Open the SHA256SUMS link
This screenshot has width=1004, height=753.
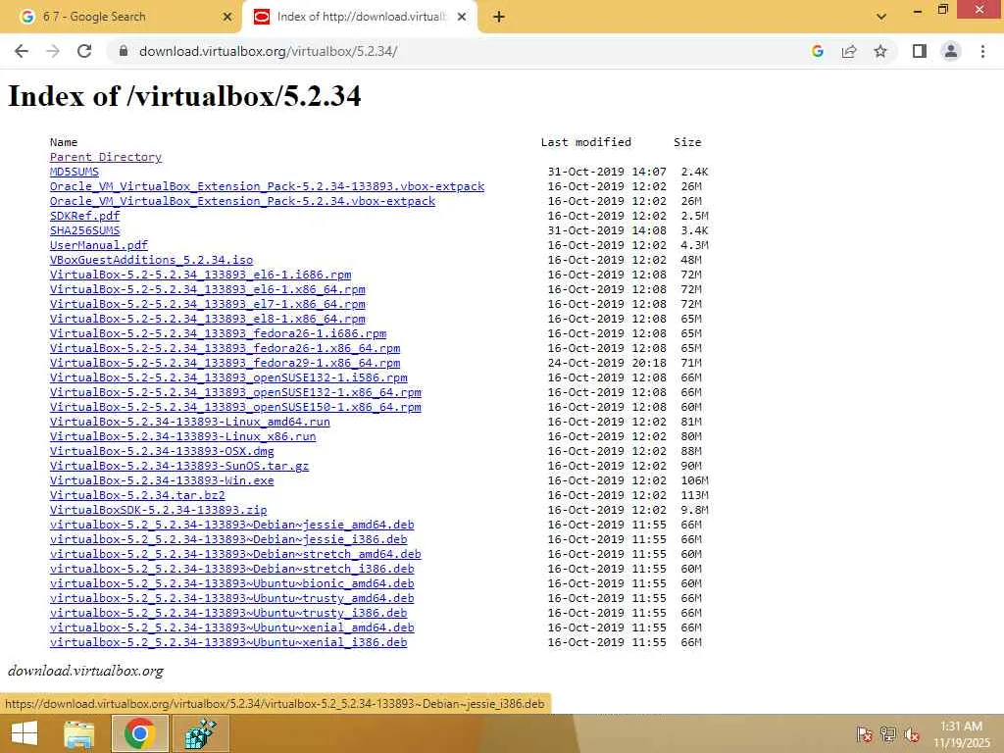click(x=84, y=230)
